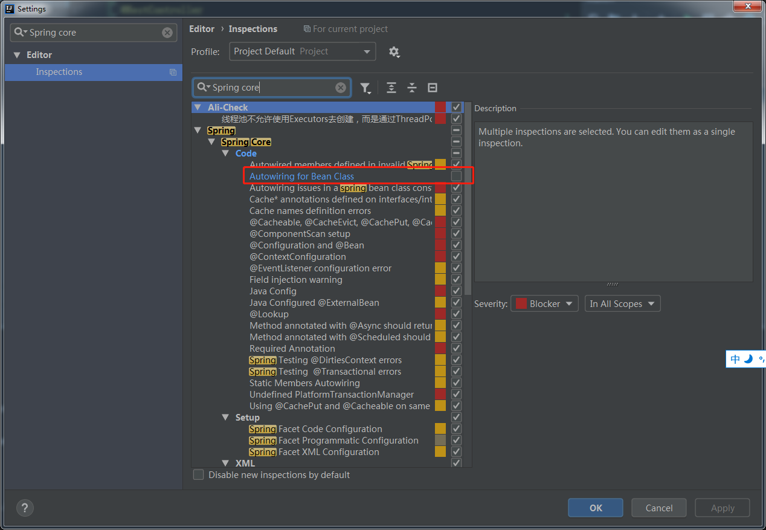Click the reset frame icon beside collapse
This screenshot has height=530, width=766.
click(432, 88)
